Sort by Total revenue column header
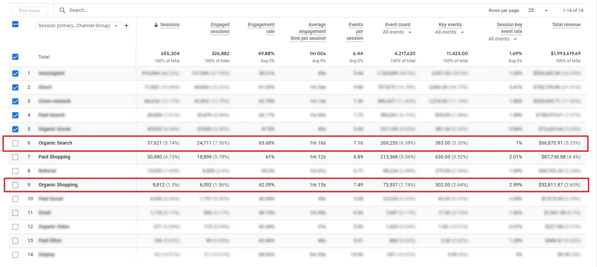Screen dimensions: 597x267 (566, 25)
